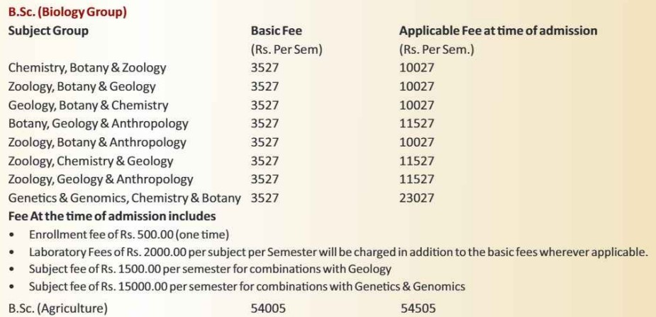
Task: Click the Basic Fee column header
Action: click(x=276, y=31)
